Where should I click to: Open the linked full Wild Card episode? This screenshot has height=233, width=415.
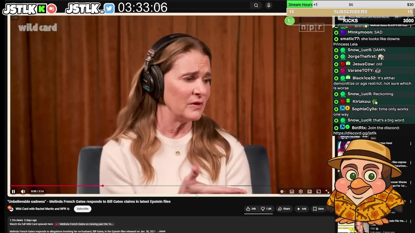84,224
